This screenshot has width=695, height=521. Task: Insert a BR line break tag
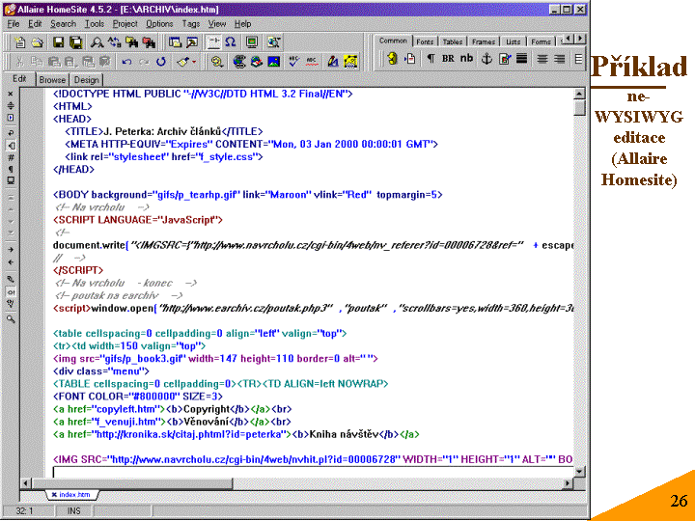tap(448, 59)
